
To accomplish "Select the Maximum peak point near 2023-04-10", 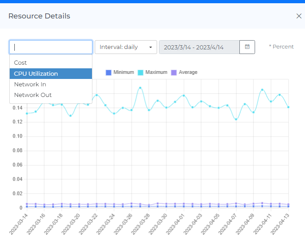I will coord(262,90).
